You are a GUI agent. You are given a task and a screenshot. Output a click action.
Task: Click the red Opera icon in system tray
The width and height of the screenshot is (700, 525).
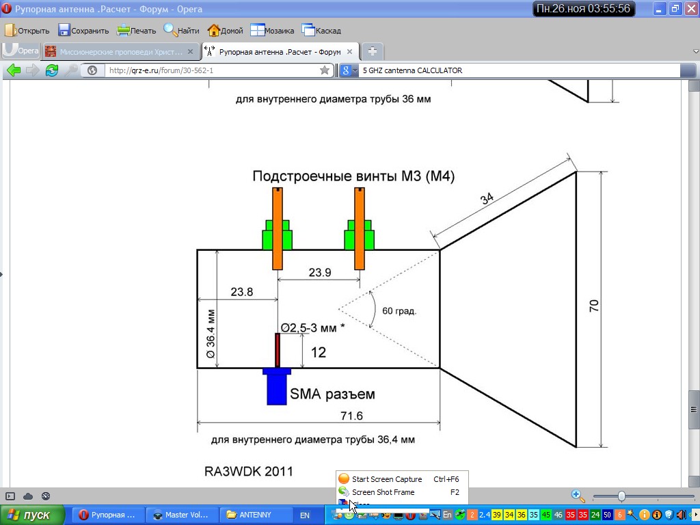click(x=411, y=515)
